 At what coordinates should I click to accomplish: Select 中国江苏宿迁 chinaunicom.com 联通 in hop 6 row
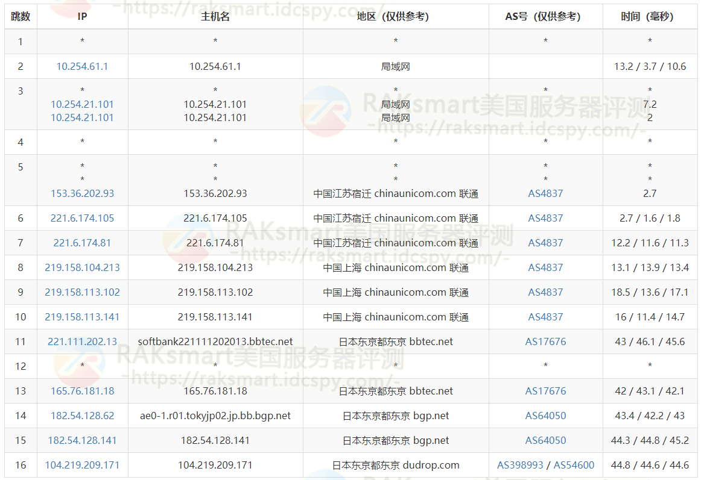point(396,218)
